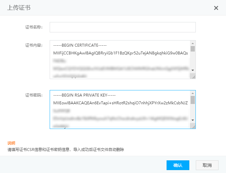The image size is (226, 173).
Task: Hit the down arrow of 证书密码 scrollbar
Action: (193, 120)
